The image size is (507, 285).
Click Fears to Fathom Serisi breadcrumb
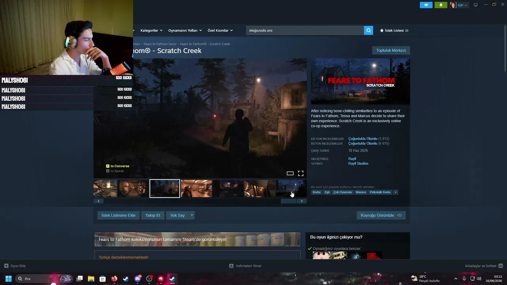click(160, 44)
